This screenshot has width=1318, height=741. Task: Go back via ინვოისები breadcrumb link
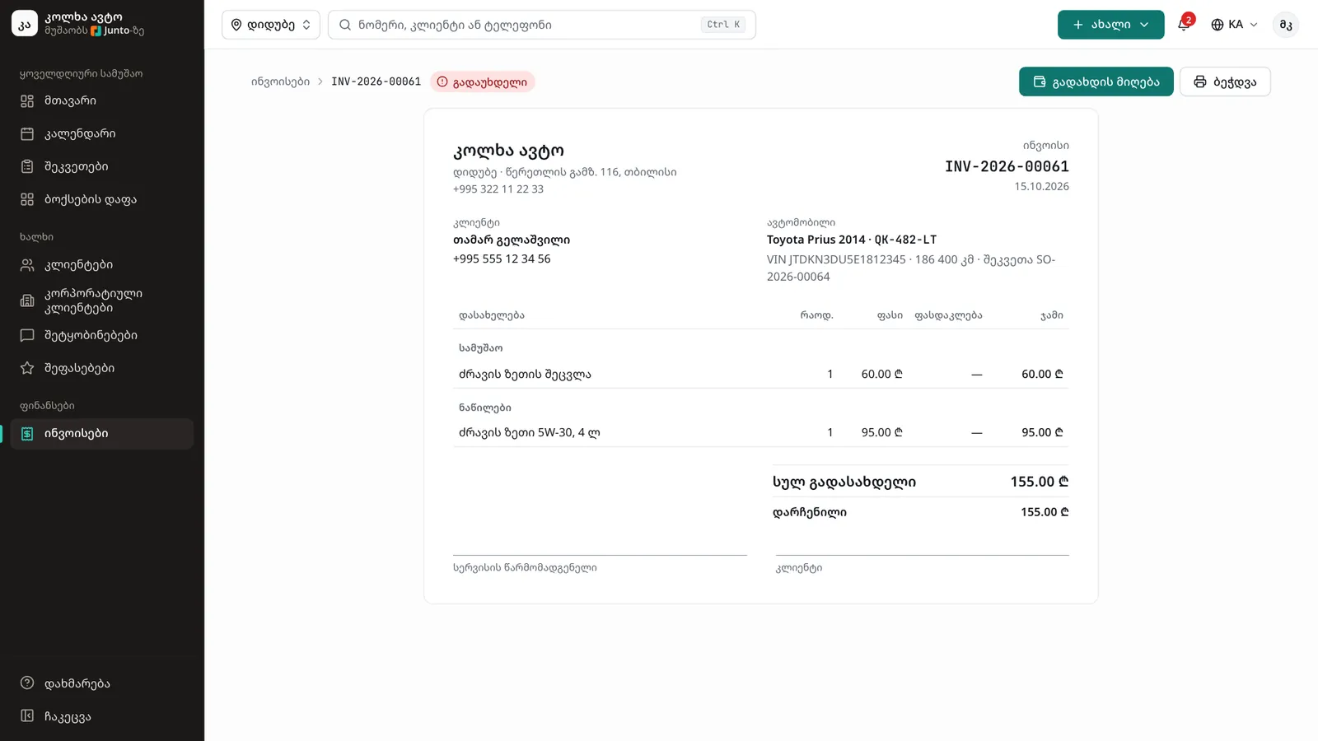tap(280, 82)
